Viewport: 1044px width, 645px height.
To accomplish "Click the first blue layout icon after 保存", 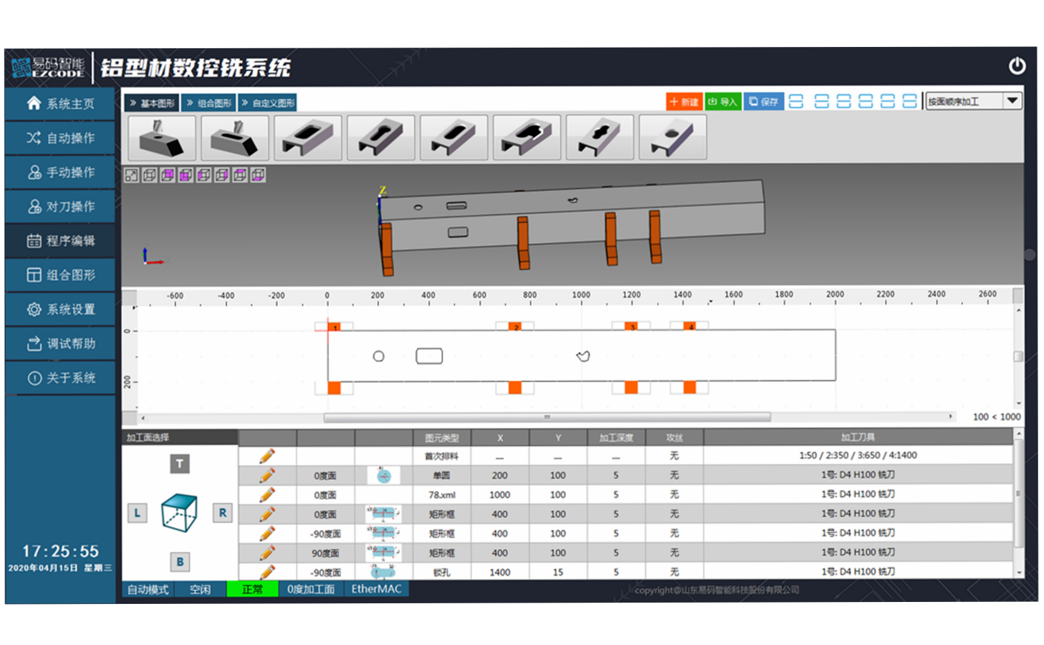I will coord(796,102).
